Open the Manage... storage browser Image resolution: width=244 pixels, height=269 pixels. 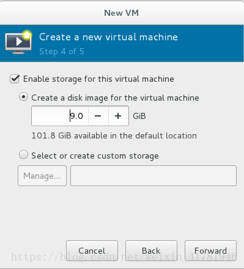[42, 176]
